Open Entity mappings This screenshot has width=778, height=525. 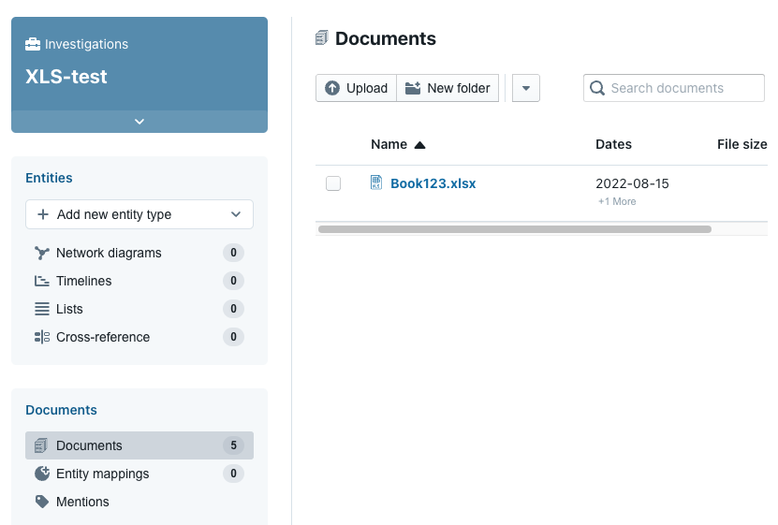click(102, 474)
